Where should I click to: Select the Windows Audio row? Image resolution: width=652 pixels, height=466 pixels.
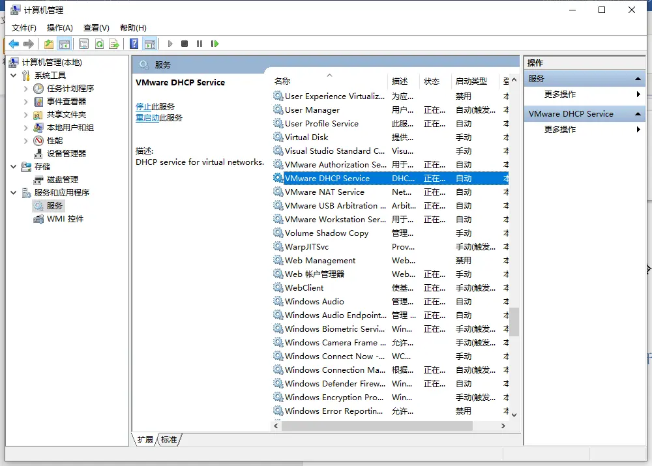[x=390, y=301]
